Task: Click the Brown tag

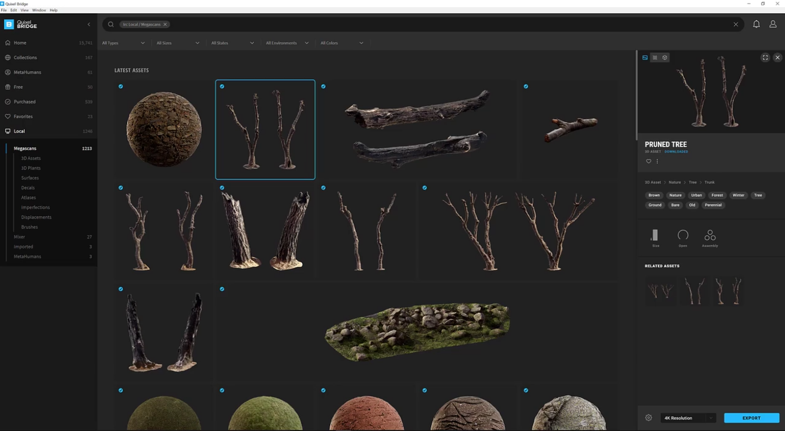Action: pos(654,195)
